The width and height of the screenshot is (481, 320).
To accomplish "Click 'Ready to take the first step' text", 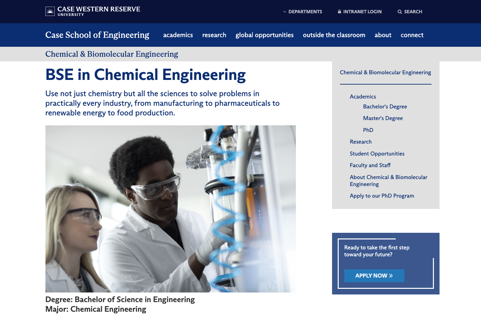I will [x=377, y=251].
